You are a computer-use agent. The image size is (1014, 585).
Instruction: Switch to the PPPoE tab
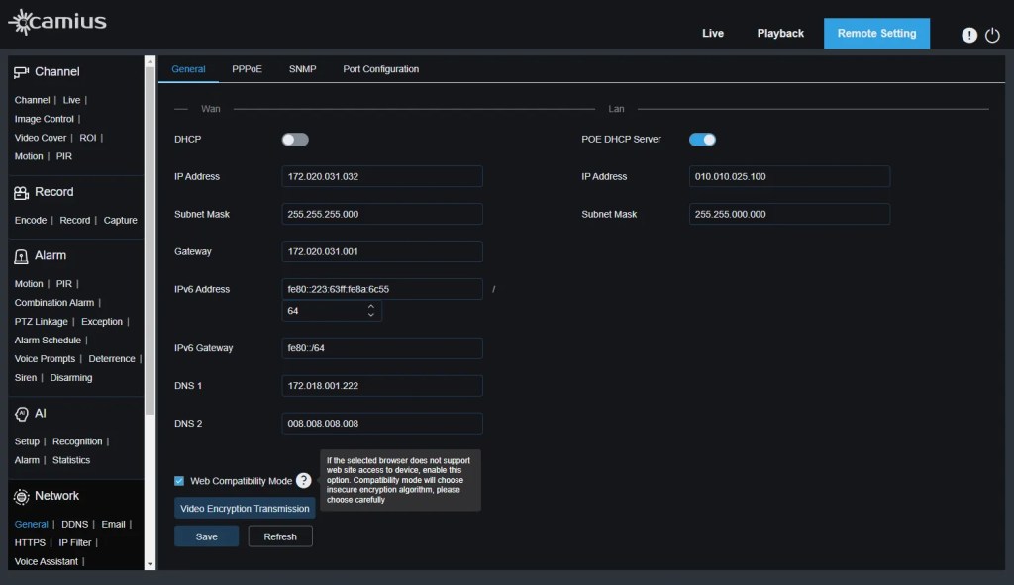click(247, 69)
